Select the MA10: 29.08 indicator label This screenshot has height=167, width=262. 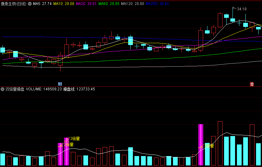pos(64,4)
